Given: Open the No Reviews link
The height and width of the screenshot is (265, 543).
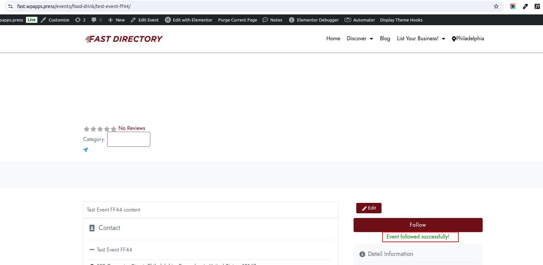Looking at the screenshot, I should tap(131, 128).
